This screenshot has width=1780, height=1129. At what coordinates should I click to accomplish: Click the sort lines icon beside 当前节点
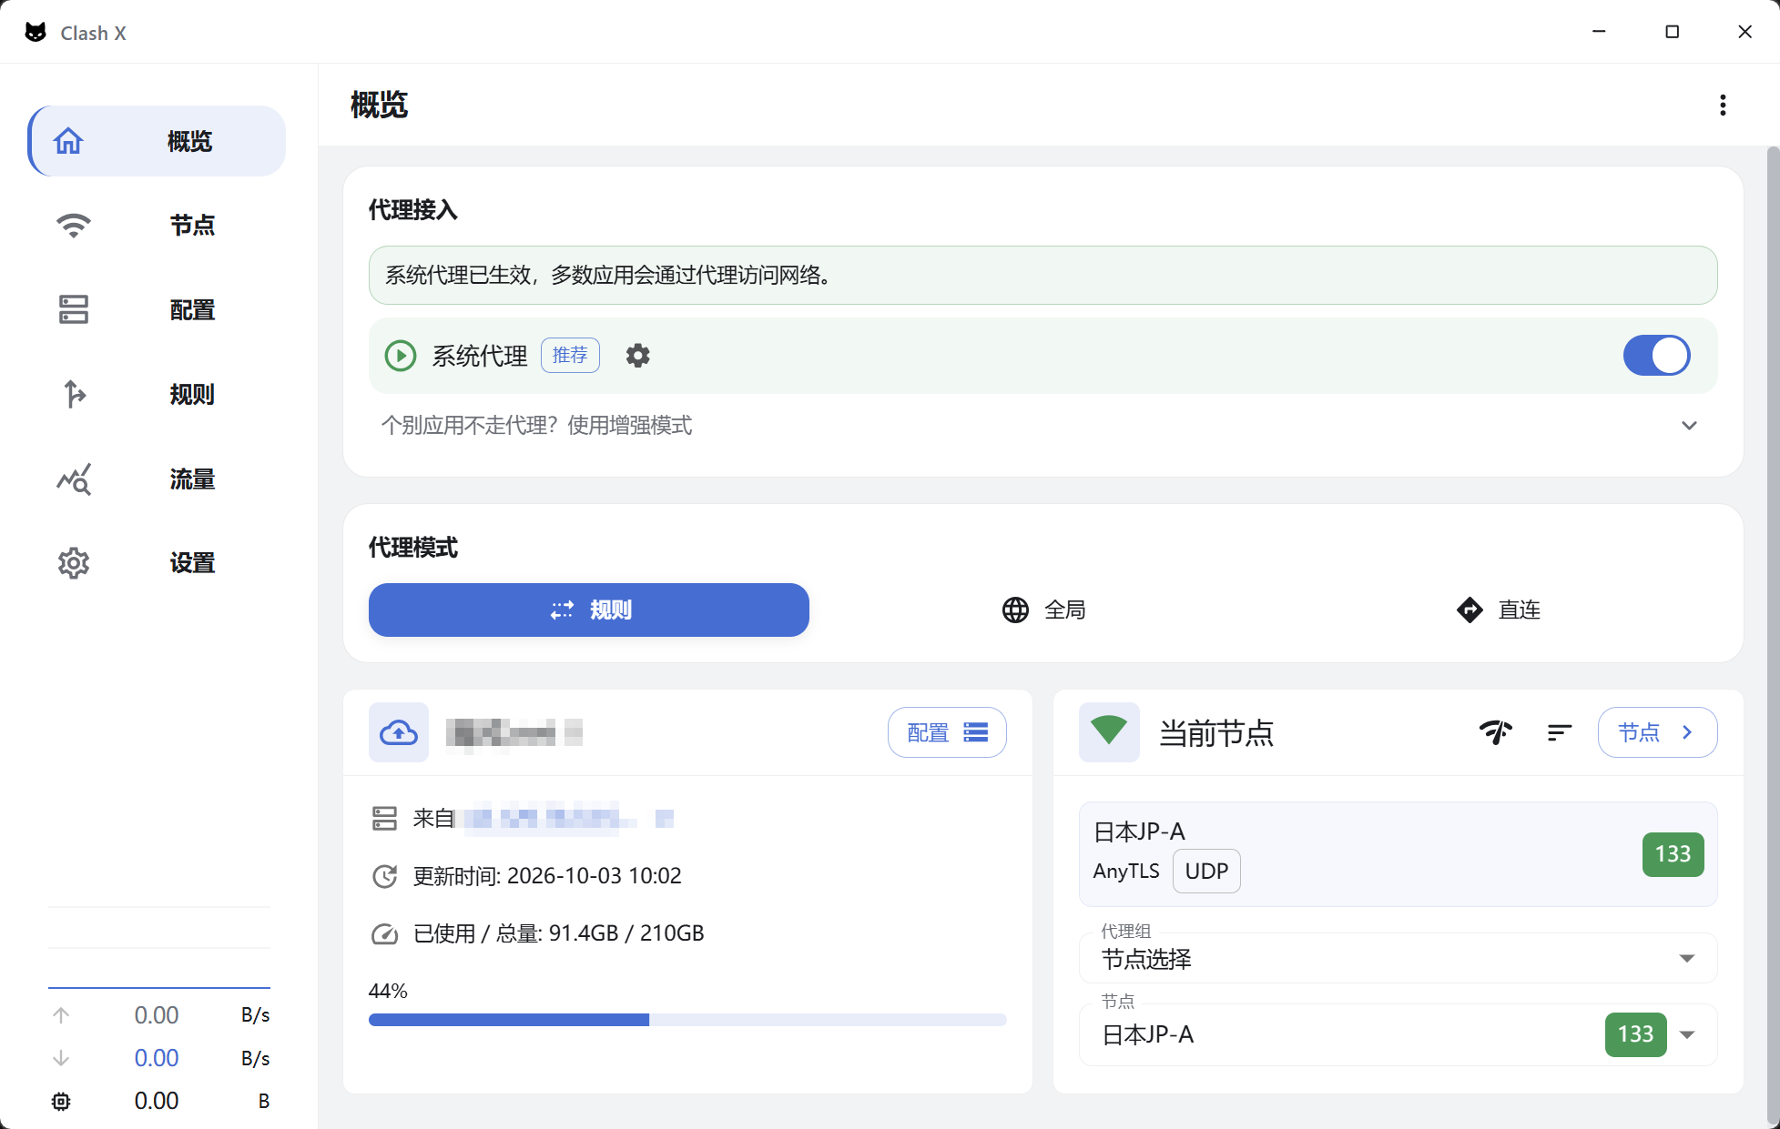pyautogui.click(x=1559, y=732)
